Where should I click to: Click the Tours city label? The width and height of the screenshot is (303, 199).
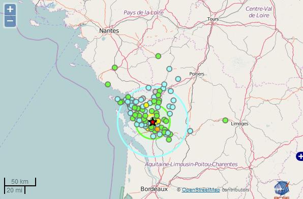point(213,19)
